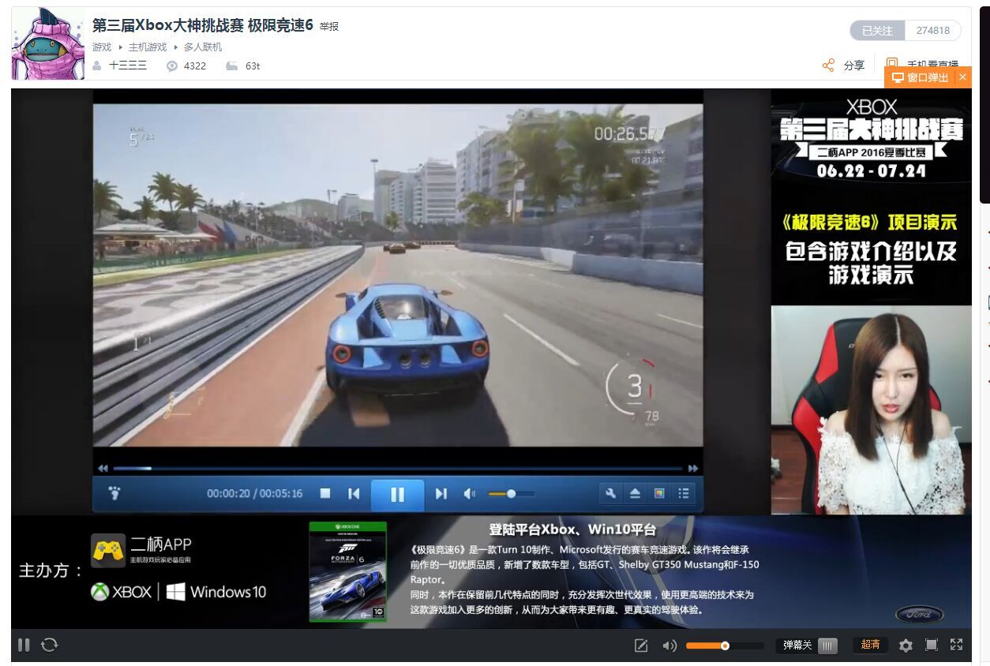The width and height of the screenshot is (990, 666).
Task: Click the 举报 report link
Action: pos(329,27)
